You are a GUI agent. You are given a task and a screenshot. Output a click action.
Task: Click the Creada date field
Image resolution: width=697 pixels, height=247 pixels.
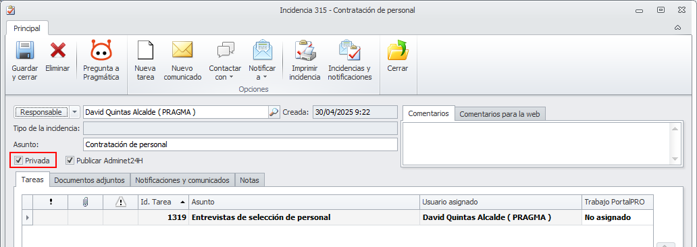point(355,113)
